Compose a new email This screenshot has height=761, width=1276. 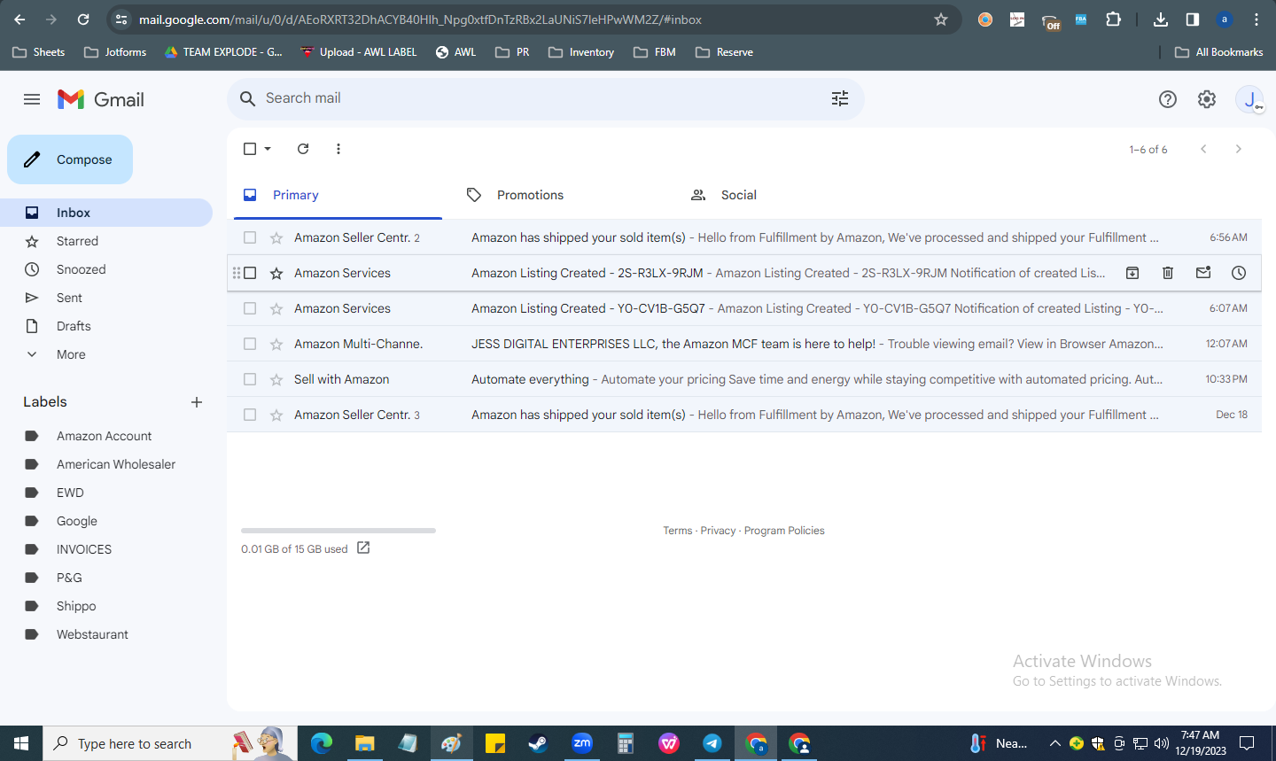tap(70, 159)
